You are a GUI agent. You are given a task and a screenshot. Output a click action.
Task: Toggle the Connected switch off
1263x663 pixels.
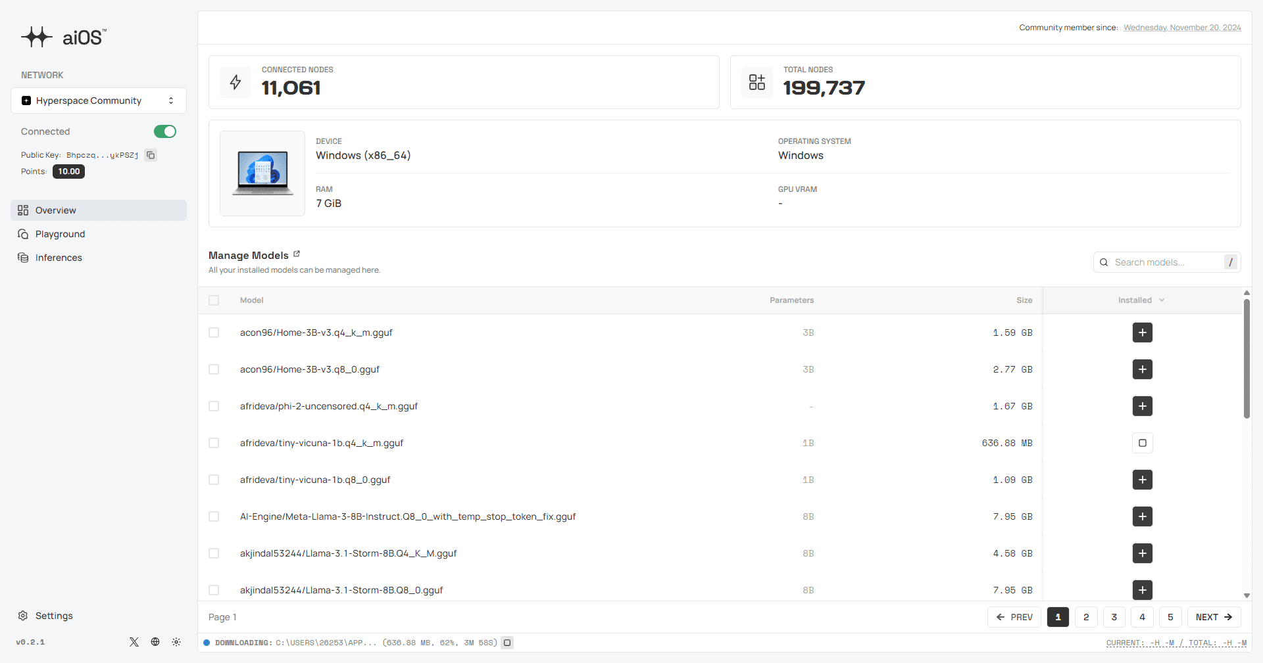(x=165, y=131)
